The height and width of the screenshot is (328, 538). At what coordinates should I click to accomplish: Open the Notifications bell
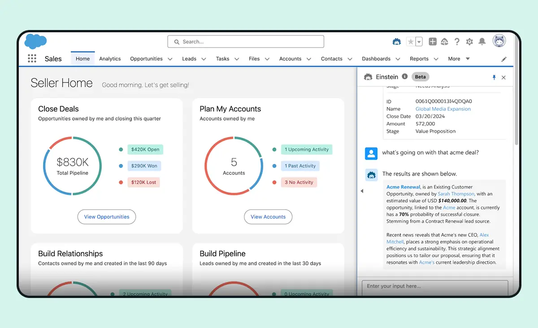coord(482,42)
